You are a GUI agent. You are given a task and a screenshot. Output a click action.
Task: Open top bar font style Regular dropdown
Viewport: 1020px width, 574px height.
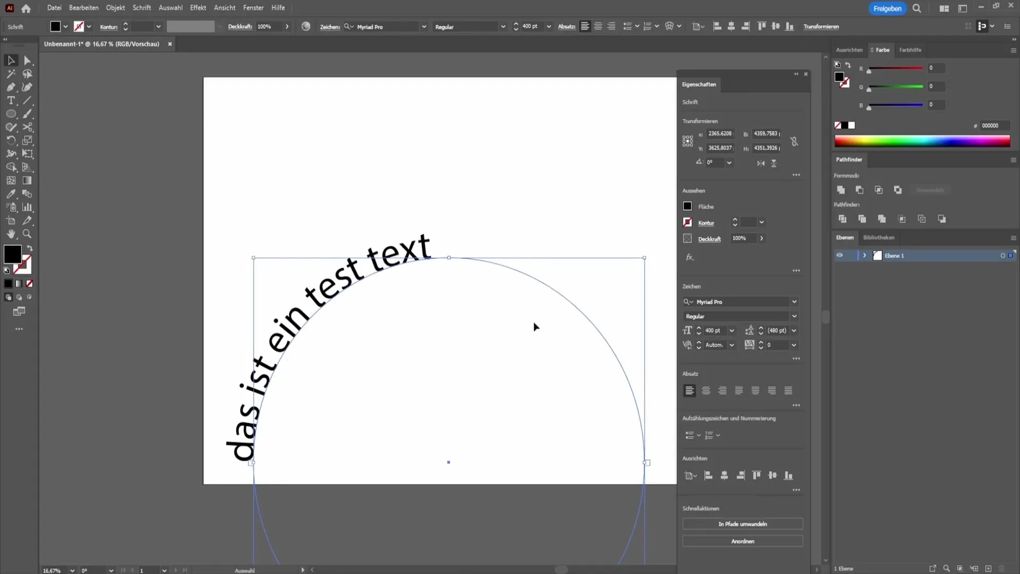coord(503,27)
